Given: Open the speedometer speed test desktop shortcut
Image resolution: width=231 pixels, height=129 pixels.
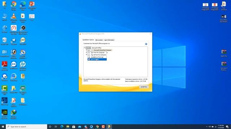Looking at the screenshot, I should (x=14, y=30).
